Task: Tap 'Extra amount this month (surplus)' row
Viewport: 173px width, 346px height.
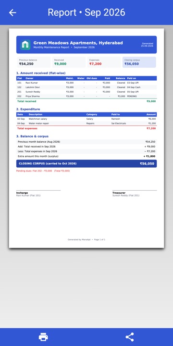Action: pyautogui.click(x=86, y=156)
